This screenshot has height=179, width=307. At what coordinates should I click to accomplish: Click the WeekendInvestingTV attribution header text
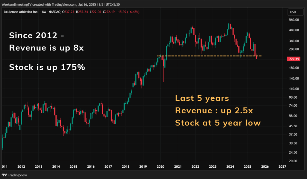(x=61, y=4)
